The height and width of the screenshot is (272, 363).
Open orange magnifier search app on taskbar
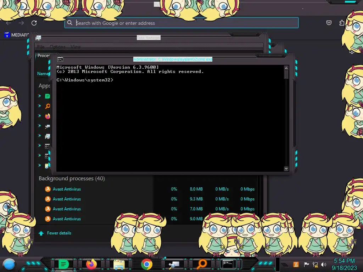click(x=202, y=263)
